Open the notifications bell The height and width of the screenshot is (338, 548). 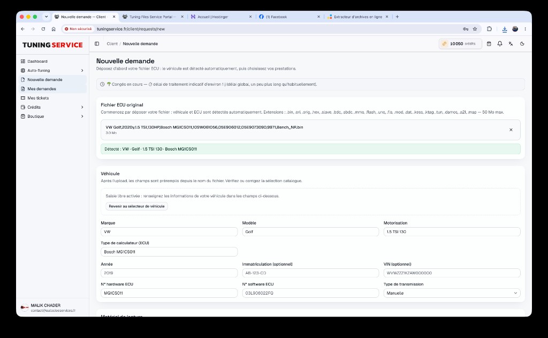(500, 44)
